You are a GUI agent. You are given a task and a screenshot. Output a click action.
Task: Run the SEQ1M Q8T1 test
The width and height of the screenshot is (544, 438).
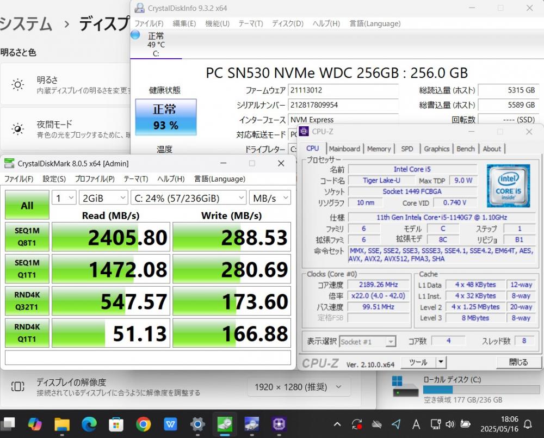(x=27, y=237)
